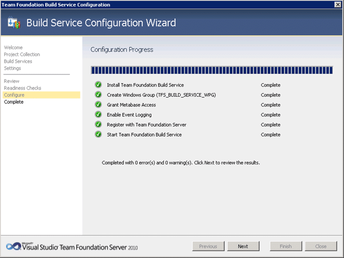Click the green check icon beside Start Team Foundation Build Service
This screenshot has height=258, width=344.
click(98, 134)
